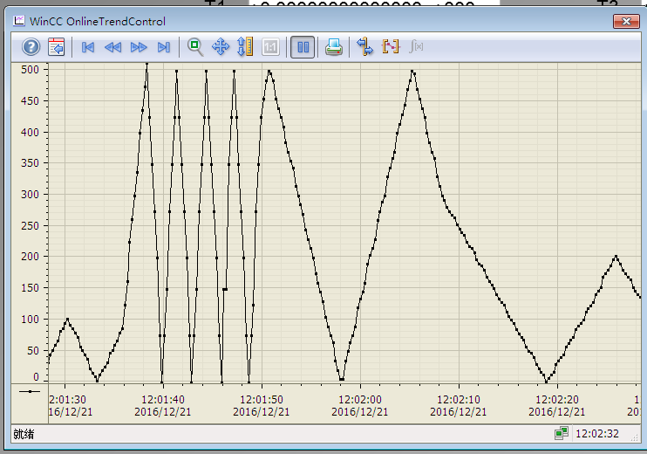This screenshot has height=454, width=647.
Task: Jump to first data record
Action: click(x=88, y=47)
